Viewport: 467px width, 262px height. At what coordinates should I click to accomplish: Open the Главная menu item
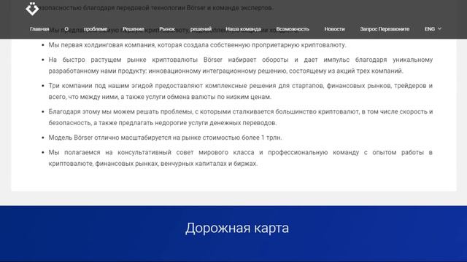point(39,29)
